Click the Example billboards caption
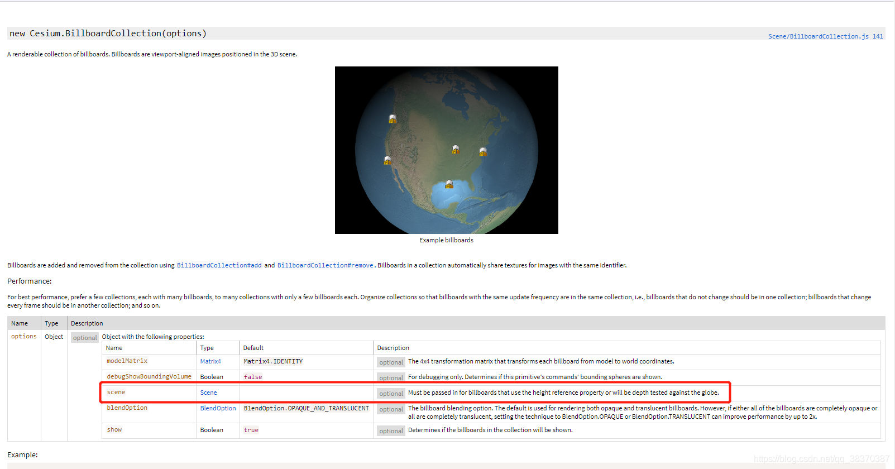 pos(446,240)
